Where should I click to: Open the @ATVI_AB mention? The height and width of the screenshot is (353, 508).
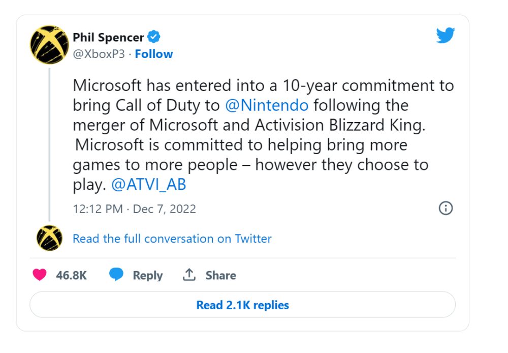(148, 185)
